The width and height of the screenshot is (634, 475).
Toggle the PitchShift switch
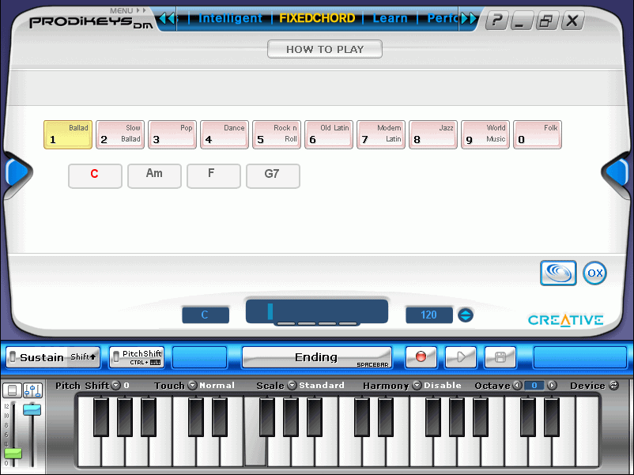coord(137,357)
